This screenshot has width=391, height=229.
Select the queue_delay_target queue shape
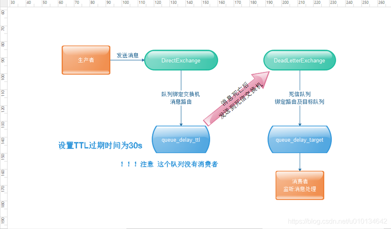point(300,139)
